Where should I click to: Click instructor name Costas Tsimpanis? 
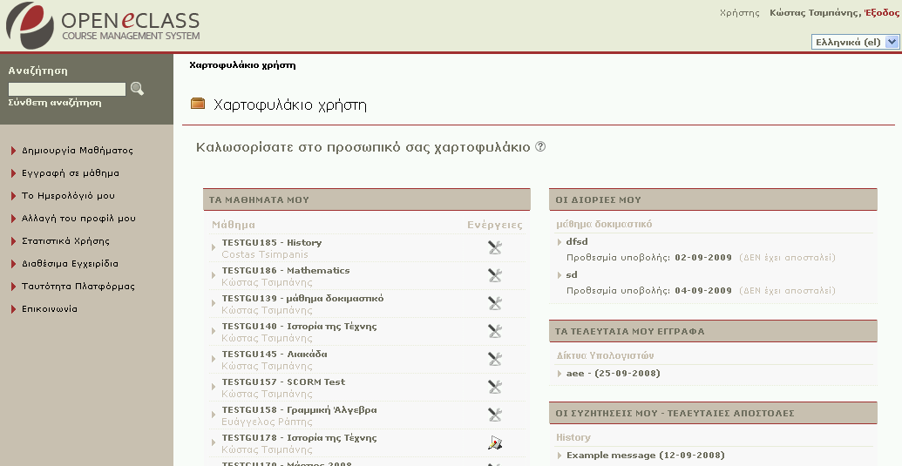(265, 254)
